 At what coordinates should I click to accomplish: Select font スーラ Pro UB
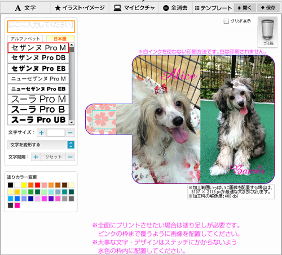(38, 120)
